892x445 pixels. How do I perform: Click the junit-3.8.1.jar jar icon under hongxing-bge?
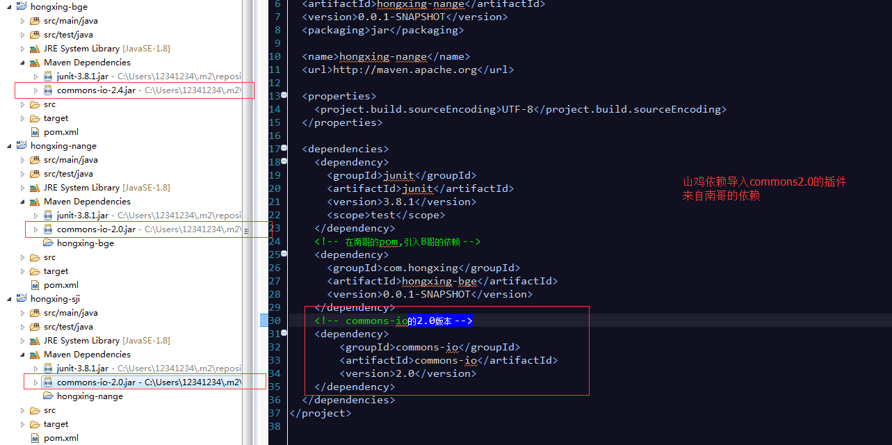[x=48, y=76]
